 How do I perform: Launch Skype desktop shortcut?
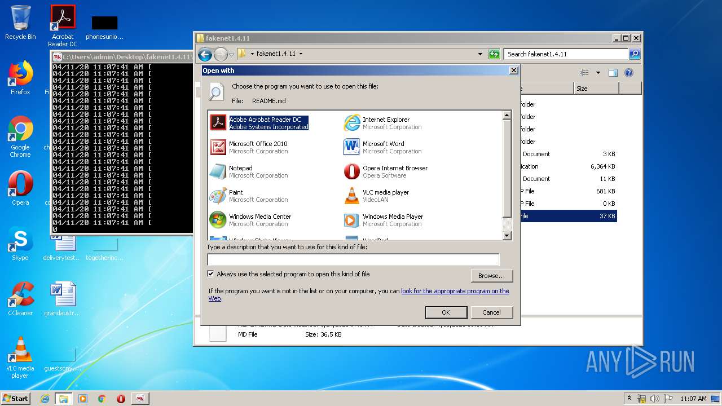click(x=20, y=244)
